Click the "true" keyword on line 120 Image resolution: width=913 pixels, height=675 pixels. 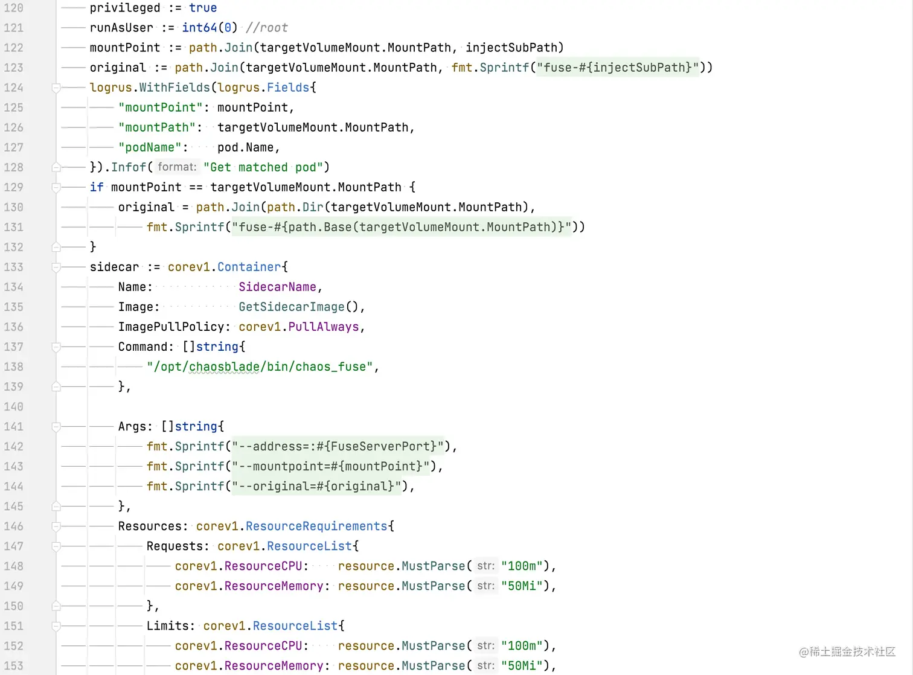pyautogui.click(x=203, y=8)
